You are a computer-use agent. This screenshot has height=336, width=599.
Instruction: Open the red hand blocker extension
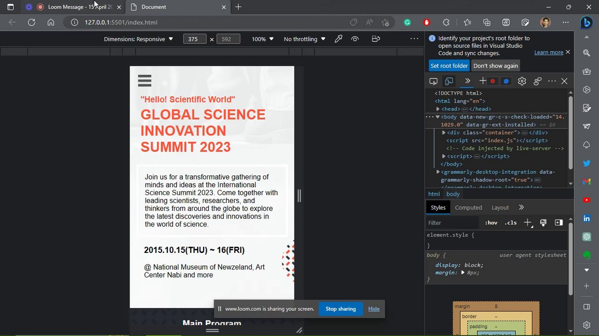tap(426, 22)
